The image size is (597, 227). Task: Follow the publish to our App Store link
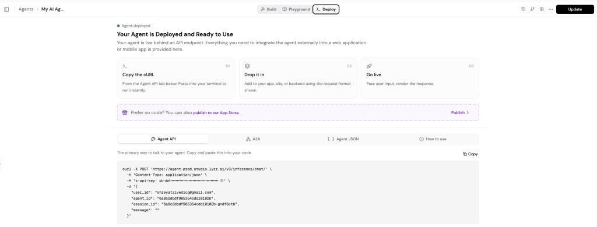[216, 112]
